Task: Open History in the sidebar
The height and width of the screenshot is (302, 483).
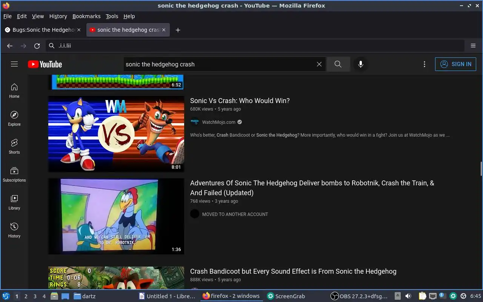Action: (14, 230)
